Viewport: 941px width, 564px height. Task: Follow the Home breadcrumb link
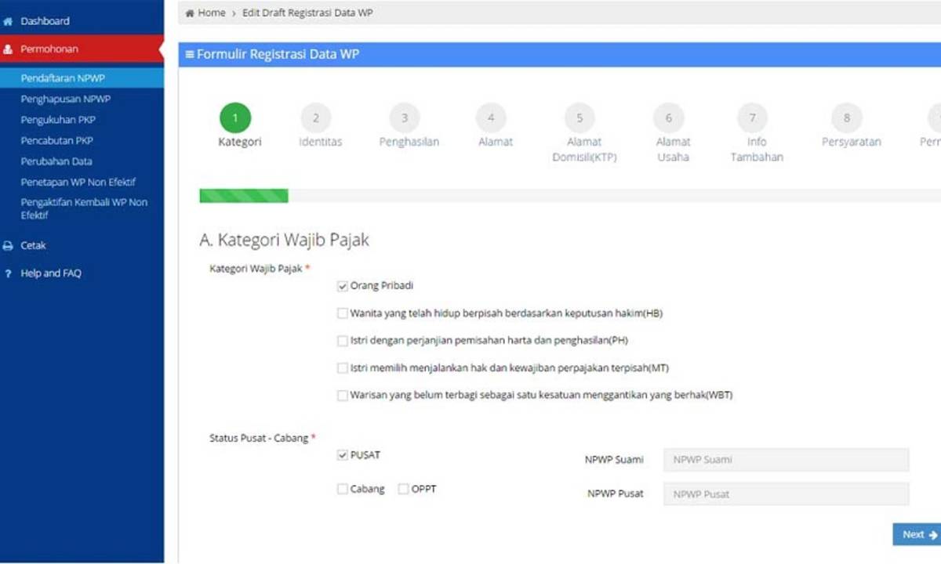[212, 13]
